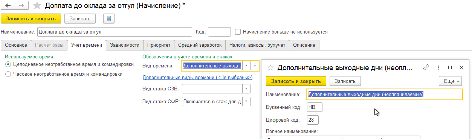Viewport: 472px width, 139px height.
Task: Open the Вид времени item (small icon)
Action: [x=254, y=66]
